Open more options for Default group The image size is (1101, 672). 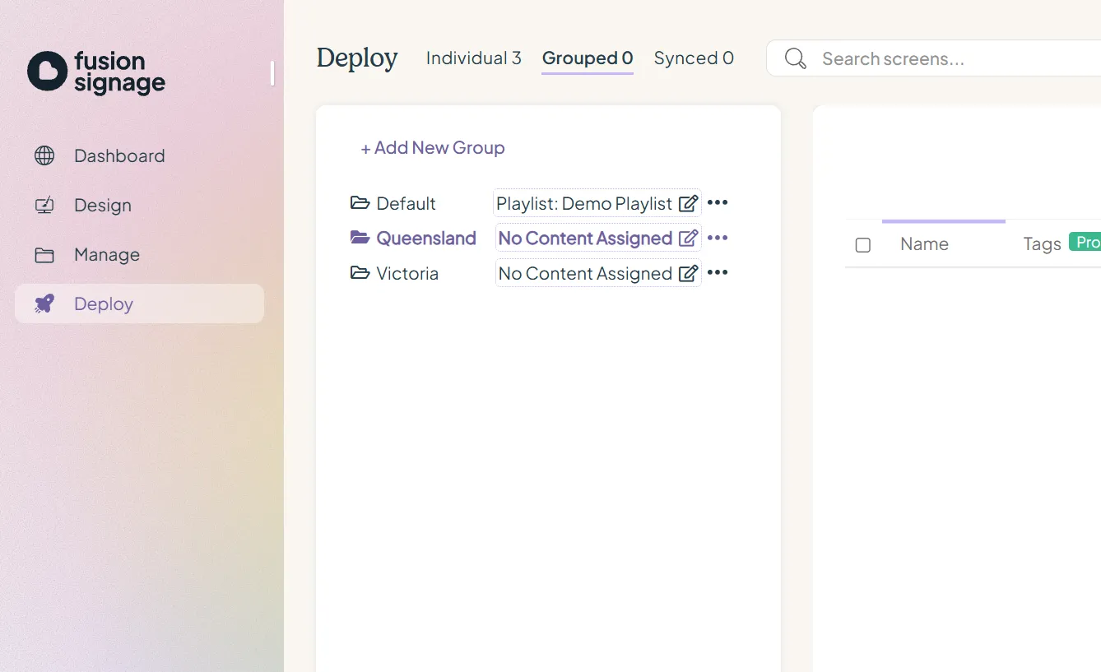[x=718, y=202]
